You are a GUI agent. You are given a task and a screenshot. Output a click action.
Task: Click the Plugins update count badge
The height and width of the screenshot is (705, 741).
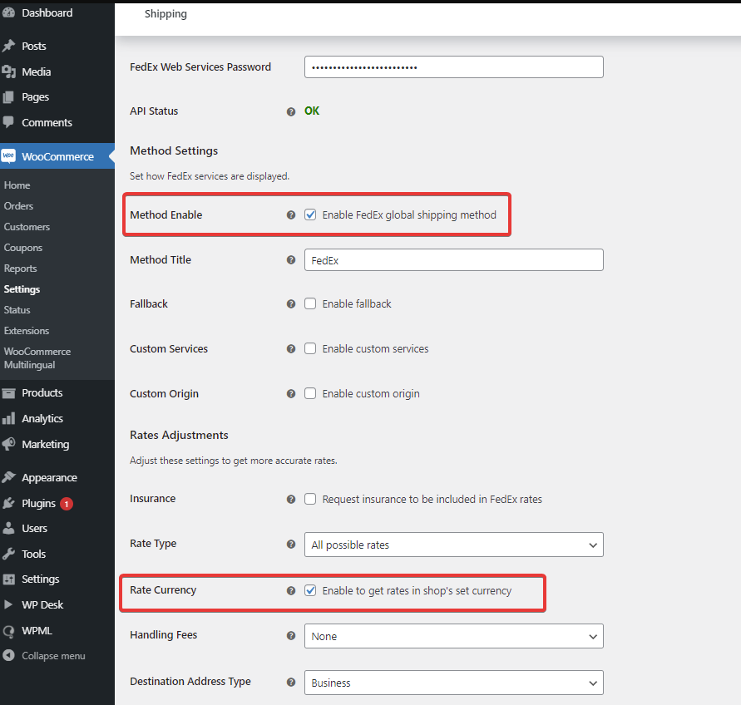click(67, 504)
